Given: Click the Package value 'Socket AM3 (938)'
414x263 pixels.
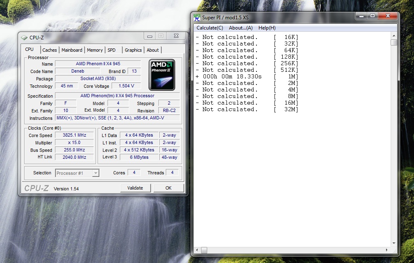Looking at the screenshot, I should (98, 78).
